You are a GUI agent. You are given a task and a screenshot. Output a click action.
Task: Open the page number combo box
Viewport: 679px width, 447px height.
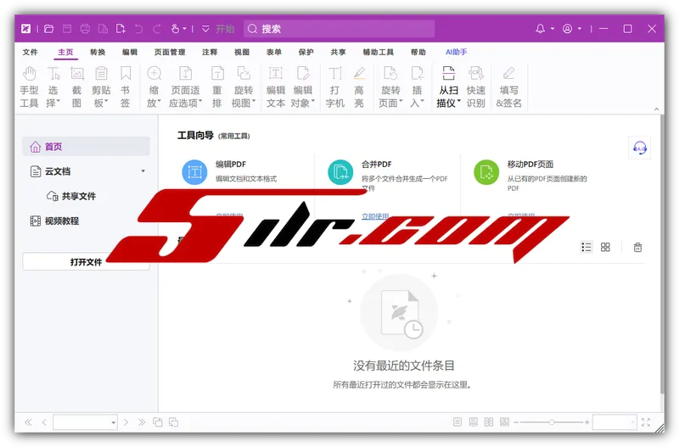tap(86, 422)
